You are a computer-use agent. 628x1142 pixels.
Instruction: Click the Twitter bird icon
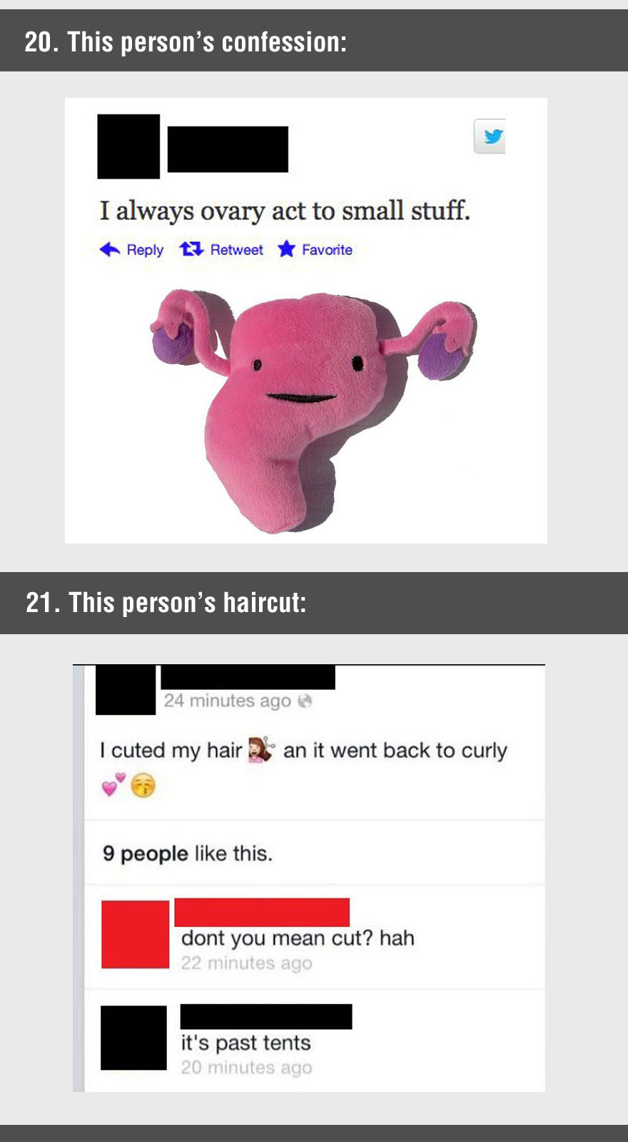tap(490, 136)
